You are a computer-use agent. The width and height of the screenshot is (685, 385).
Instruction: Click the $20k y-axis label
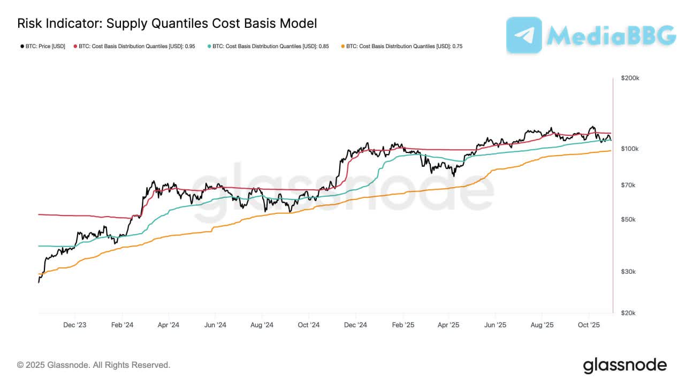tap(628, 313)
